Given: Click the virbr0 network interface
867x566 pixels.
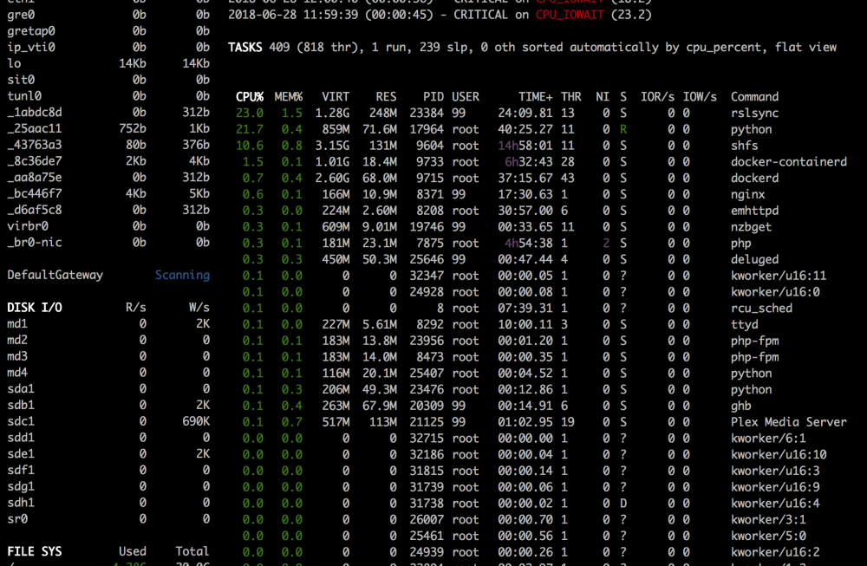Looking at the screenshot, I should click(28, 226).
